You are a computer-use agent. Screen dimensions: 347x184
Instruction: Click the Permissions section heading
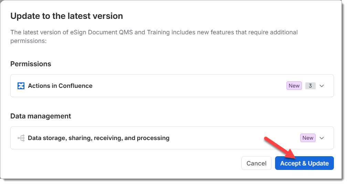(x=31, y=64)
